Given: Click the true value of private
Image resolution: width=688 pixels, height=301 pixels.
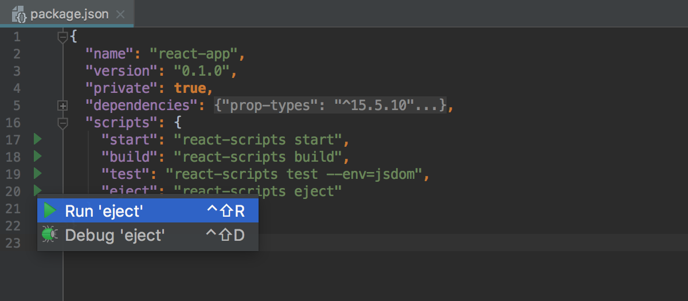Looking at the screenshot, I should click(189, 89).
